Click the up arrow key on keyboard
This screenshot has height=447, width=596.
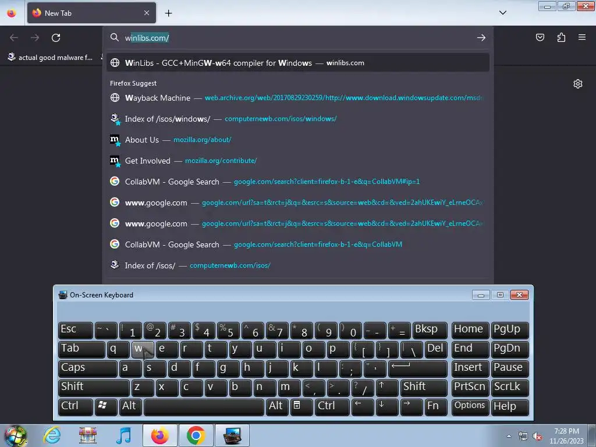[387, 387]
